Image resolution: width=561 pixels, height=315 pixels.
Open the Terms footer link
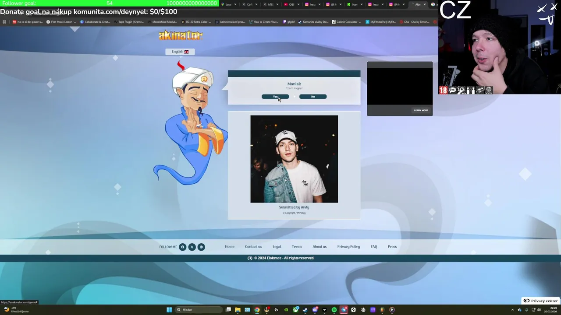pyautogui.click(x=297, y=247)
